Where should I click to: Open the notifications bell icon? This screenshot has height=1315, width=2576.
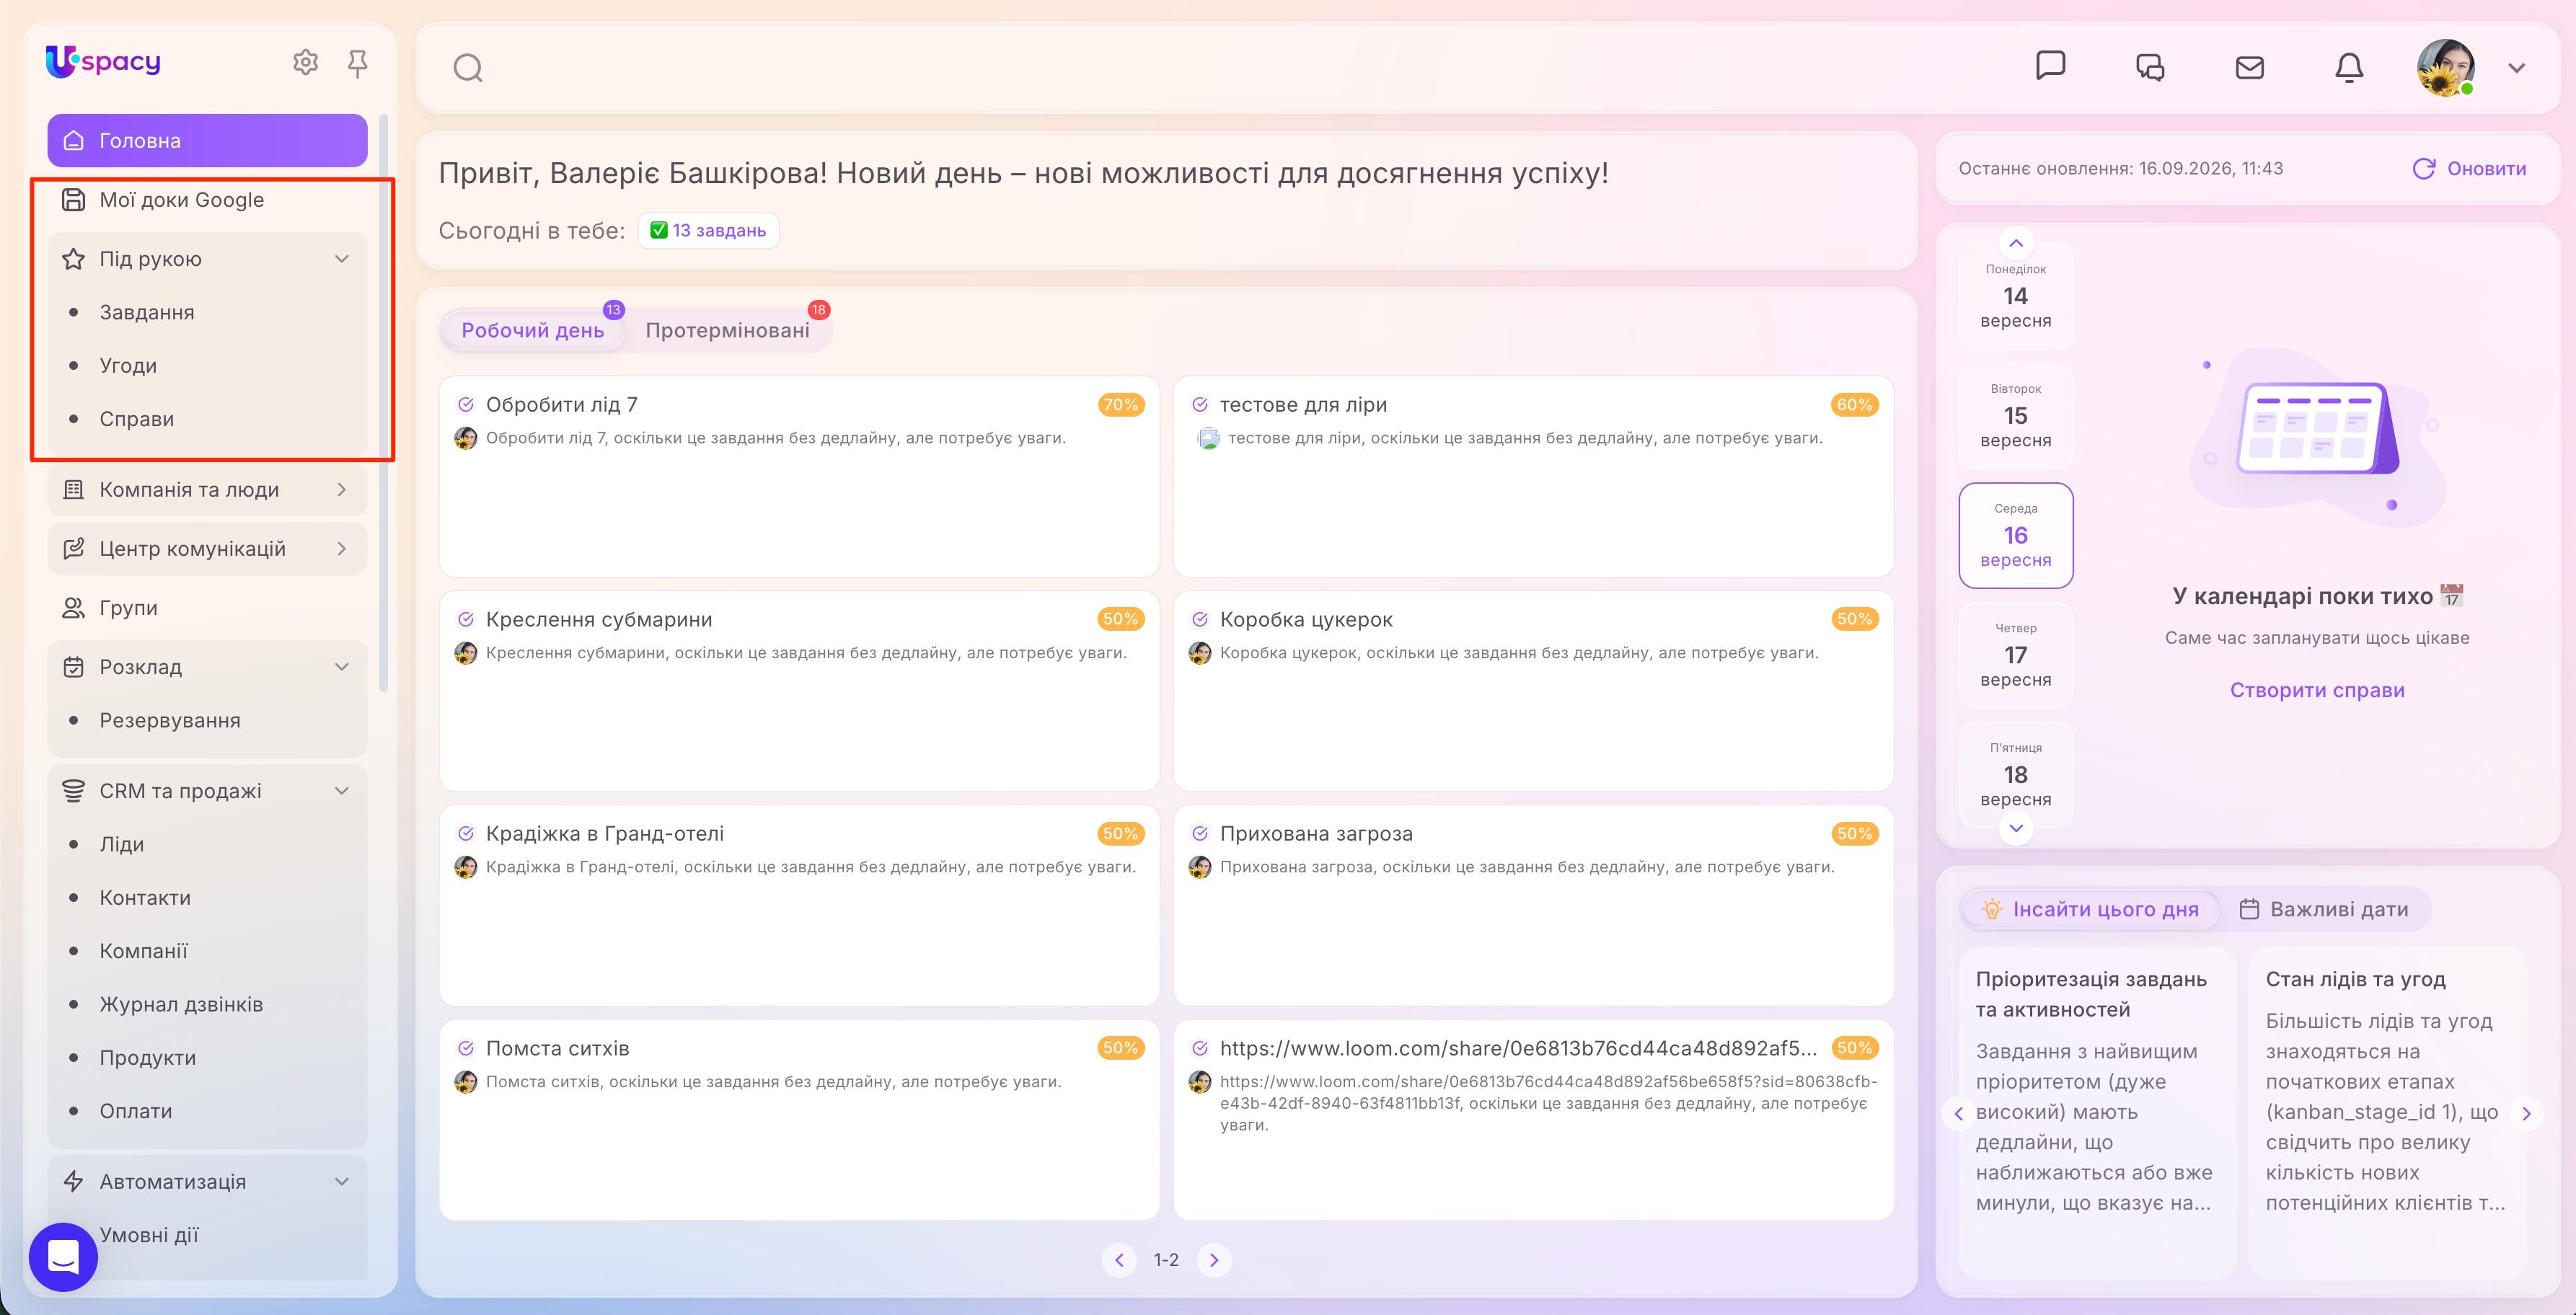(x=2349, y=67)
